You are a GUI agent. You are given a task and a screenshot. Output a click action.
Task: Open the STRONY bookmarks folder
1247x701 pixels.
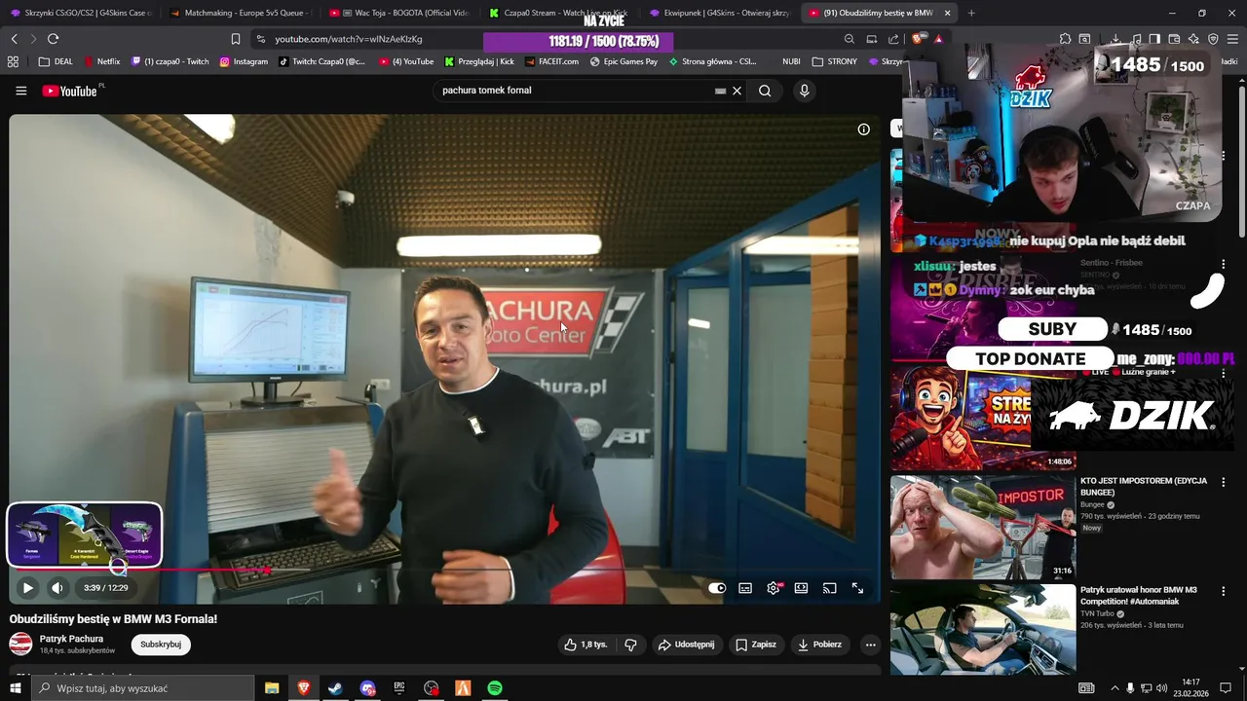click(835, 61)
